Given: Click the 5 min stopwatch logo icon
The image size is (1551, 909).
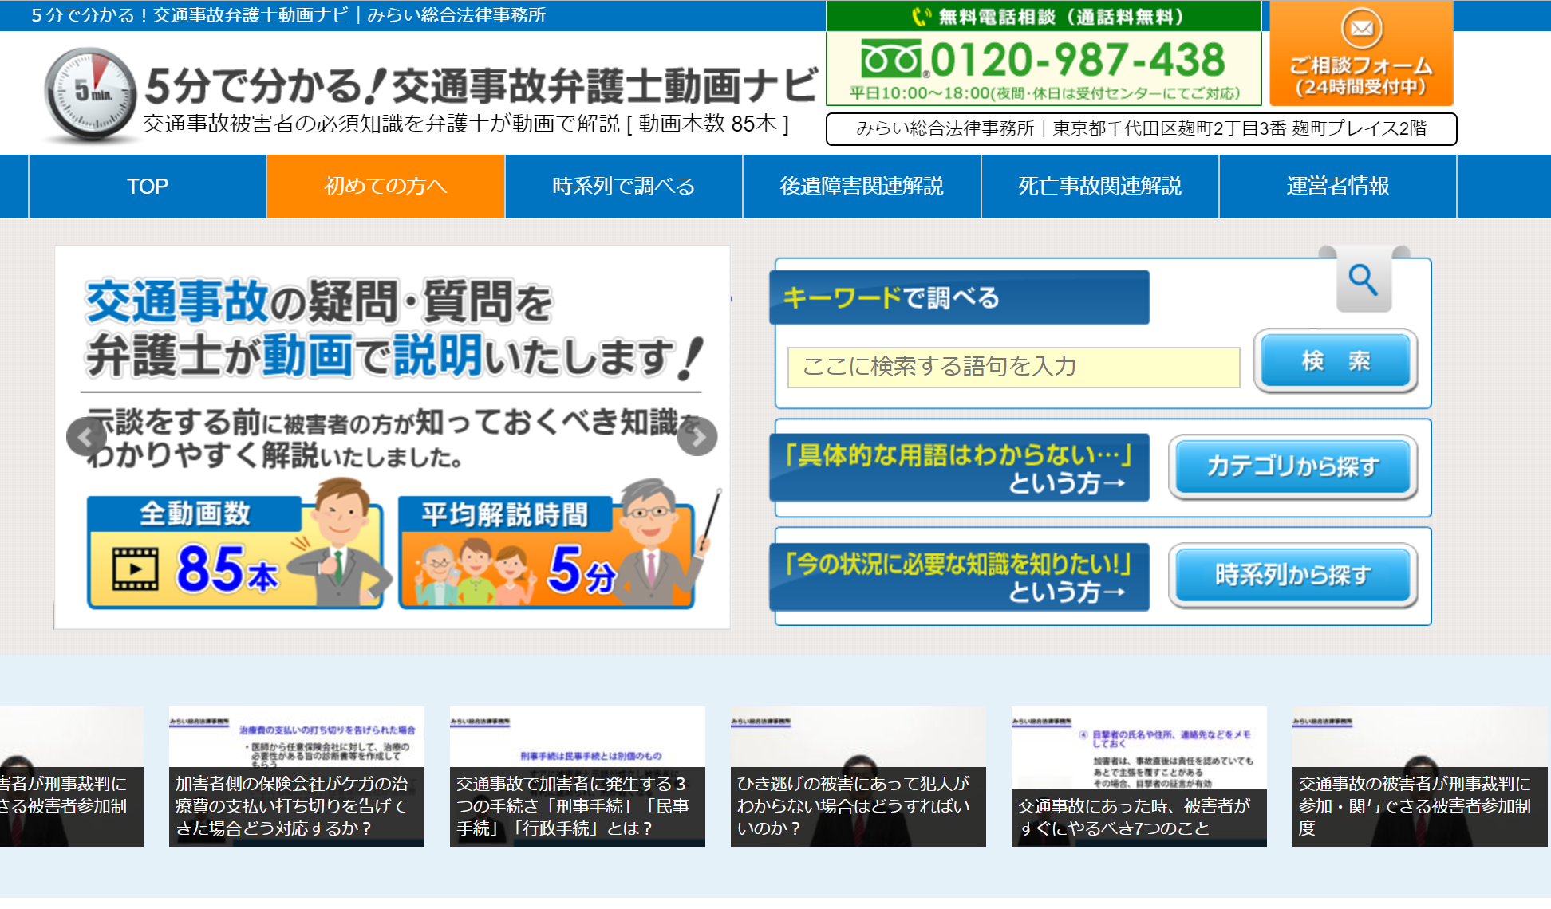Looking at the screenshot, I should 90,94.
